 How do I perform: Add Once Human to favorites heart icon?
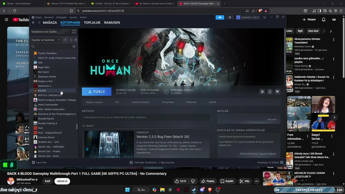pos(277,92)
